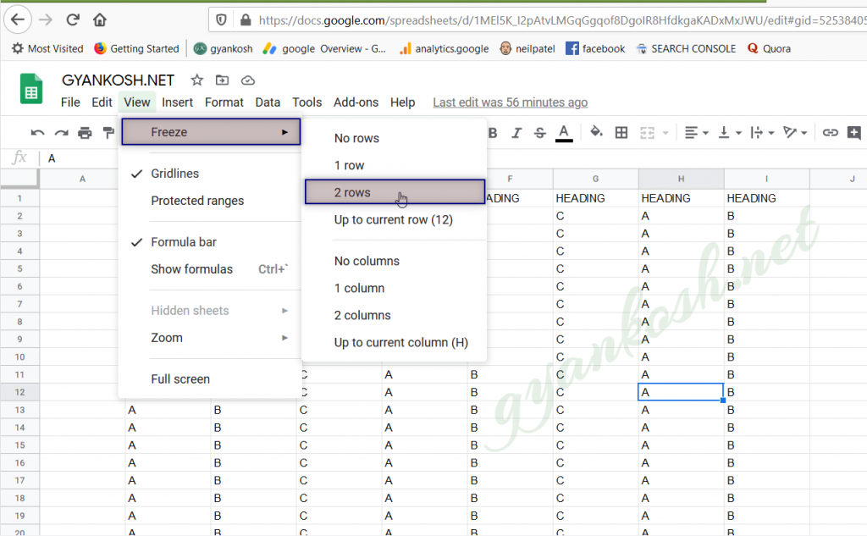This screenshot has height=536, width=867.
Task: Enable strikethrough formatting
Action: pyautogui.click(x=539, y=132)
